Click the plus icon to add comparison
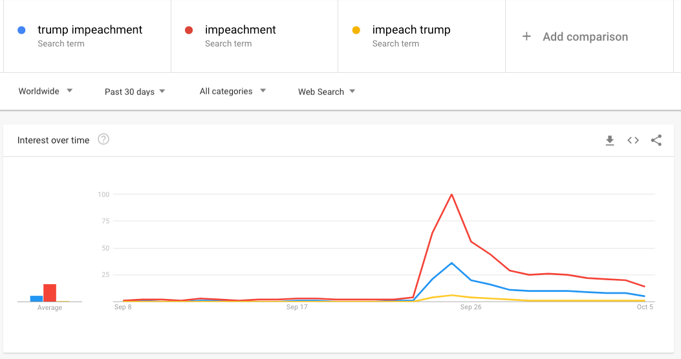 point(526,37)
